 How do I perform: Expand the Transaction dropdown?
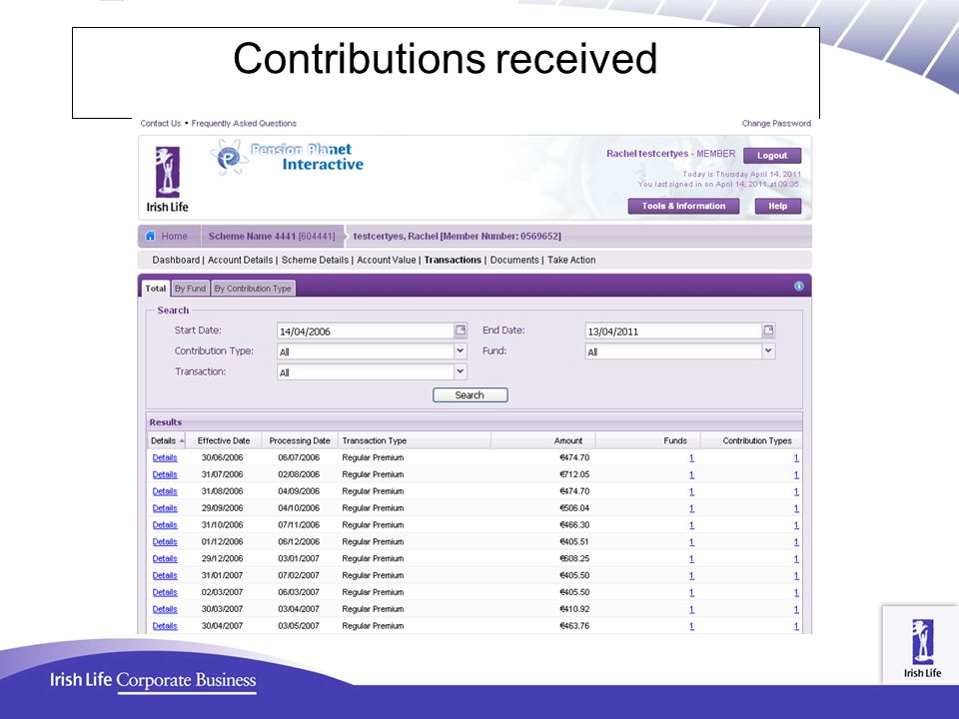460,371
